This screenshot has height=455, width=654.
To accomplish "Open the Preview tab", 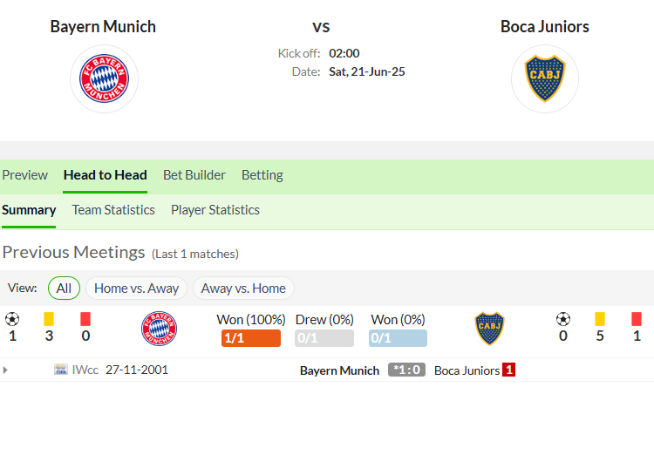I will click(x=24, y=174).
